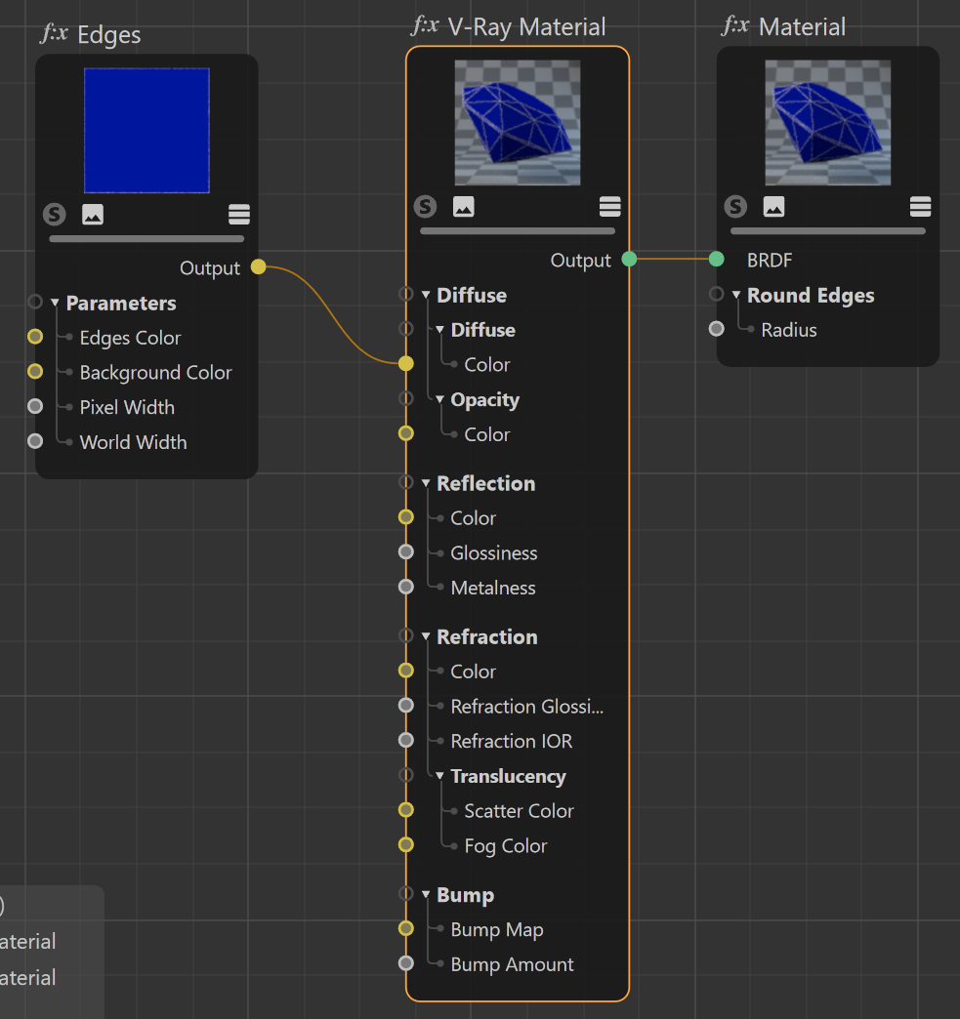Click the Bump Amount input socket

[x=406, y=963]
